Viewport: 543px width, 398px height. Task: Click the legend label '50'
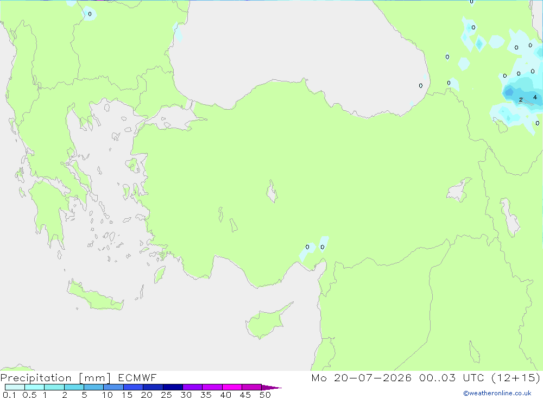[x=266, y=395]
